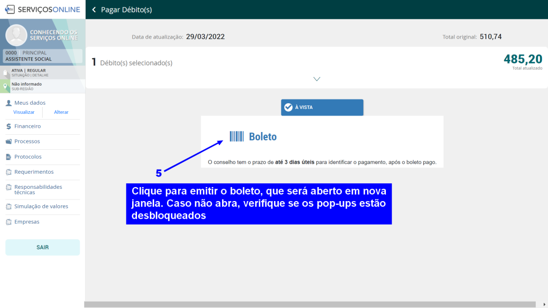This screenshot has height=308, width=548.
Task: Click the Protocolos document icon
Action: pyautogui.click(x=9, y=157)
